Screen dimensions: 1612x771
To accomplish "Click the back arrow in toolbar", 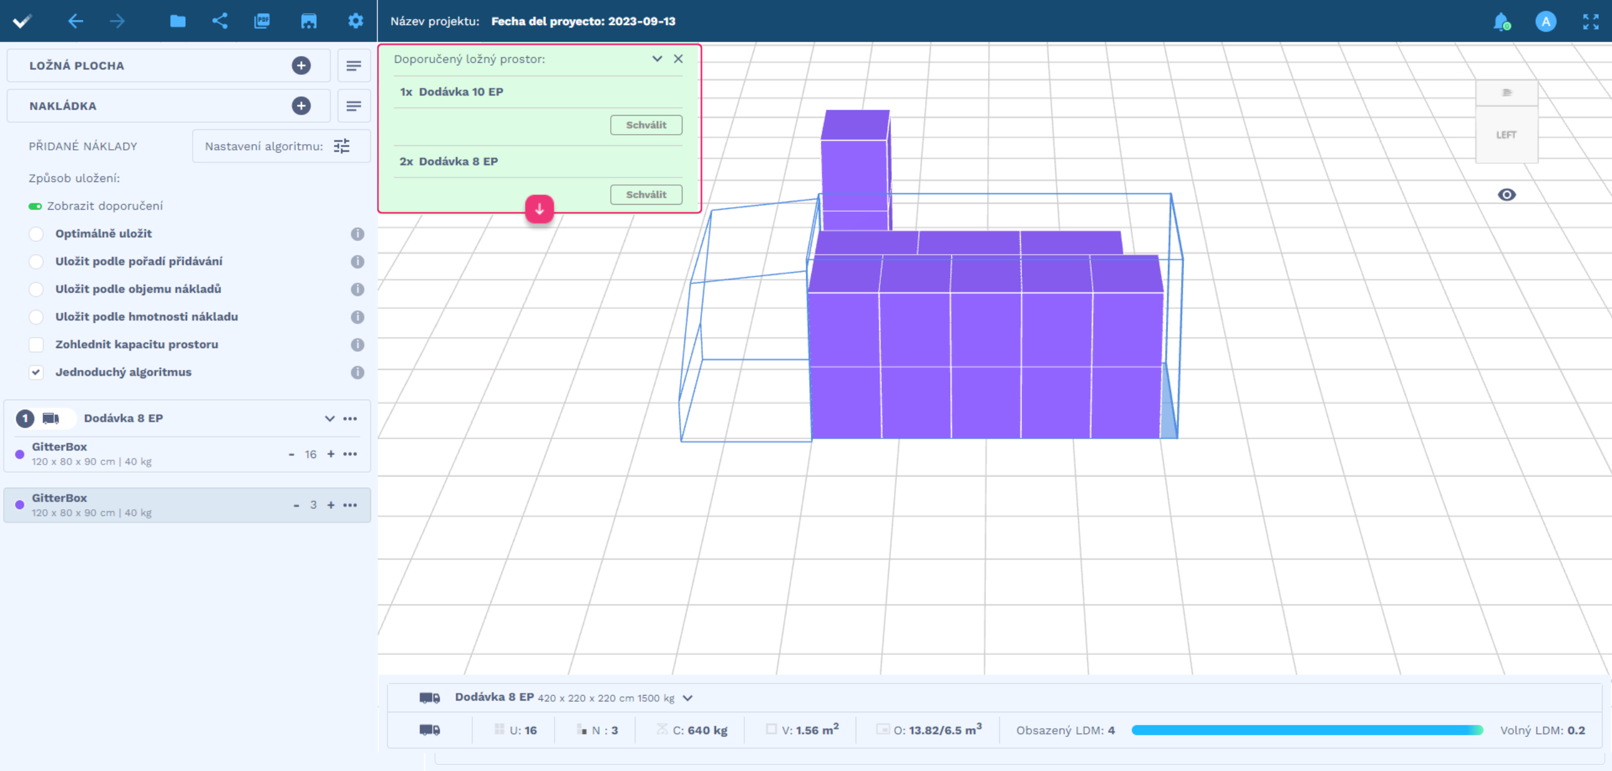I will (x=76, y=21).
